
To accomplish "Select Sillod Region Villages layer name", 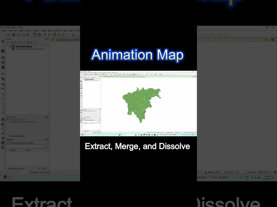I will pyautogui.click(x=24, y=47).
